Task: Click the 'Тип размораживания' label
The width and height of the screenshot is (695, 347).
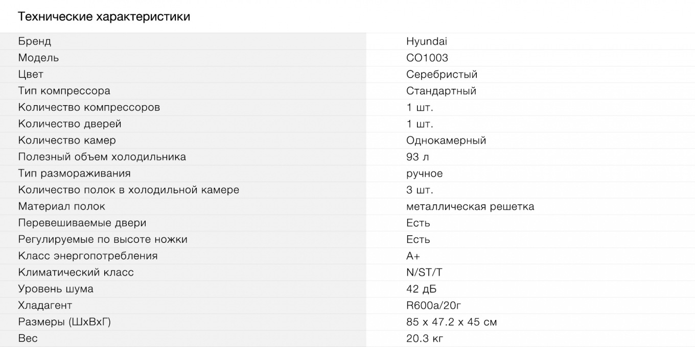Action: (x=74, y=173)
